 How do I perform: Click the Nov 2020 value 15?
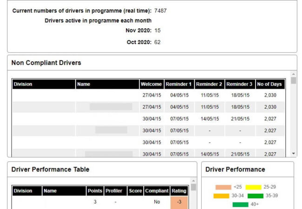click(158, 30)
